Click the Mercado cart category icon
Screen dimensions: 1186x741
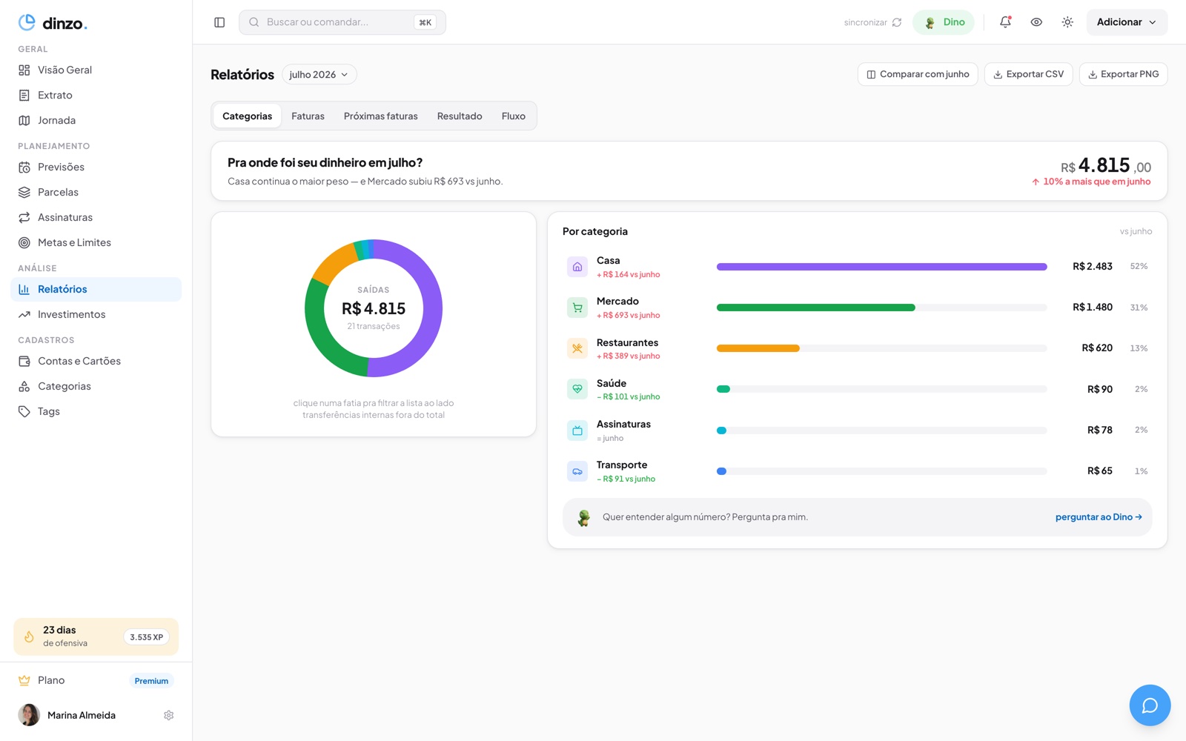pos(577,308)
